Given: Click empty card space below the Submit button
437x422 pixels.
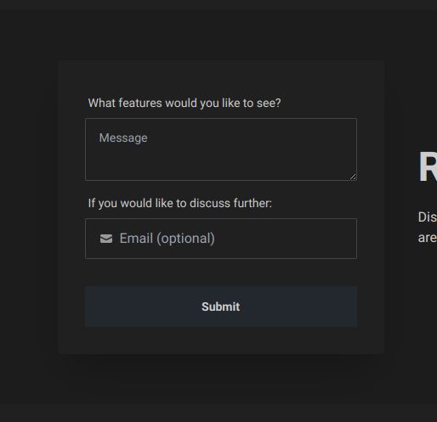Looking at the screenshot, I should (x=221, y=340).
